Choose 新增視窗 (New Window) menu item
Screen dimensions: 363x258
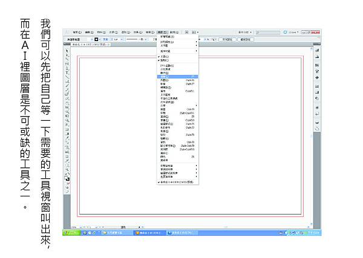tap(177, 36)
